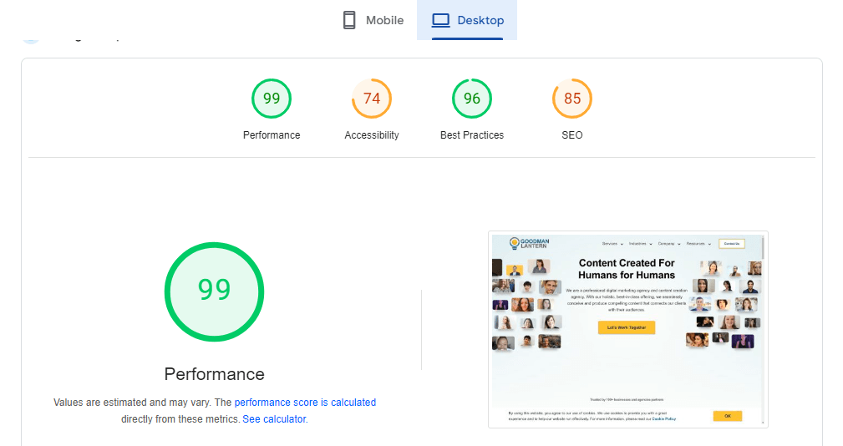Screen dimensions: 843x446
Task: Click the large Performance 99 score circle
Action: coord(214,290)
